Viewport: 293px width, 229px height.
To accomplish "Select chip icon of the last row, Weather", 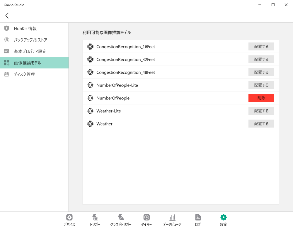I will (x=90, y=124).
